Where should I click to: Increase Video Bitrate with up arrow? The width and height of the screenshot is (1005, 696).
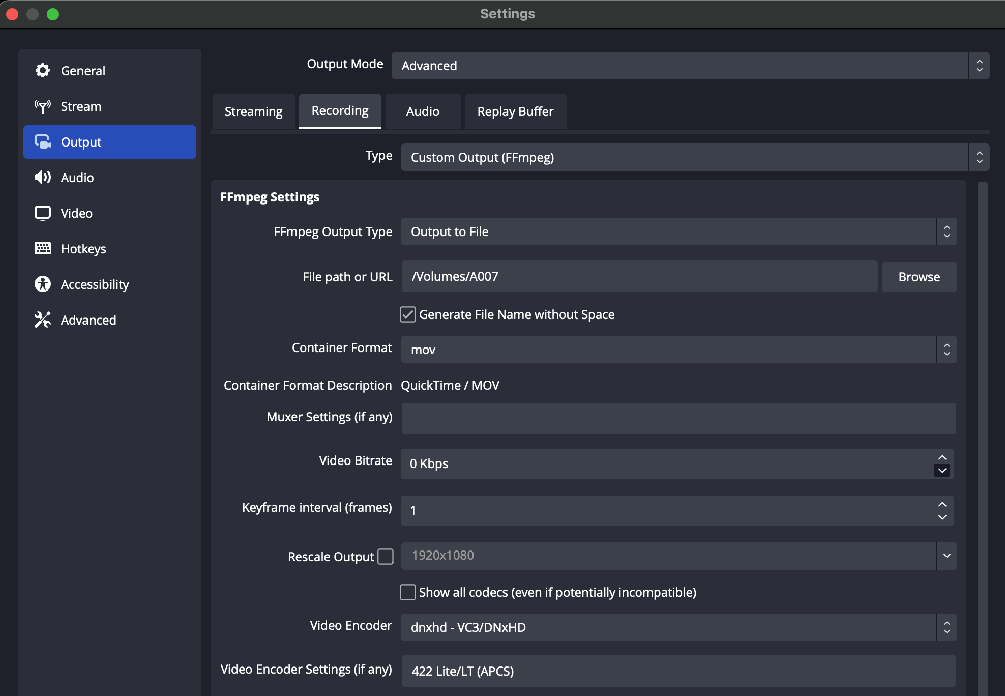[942, 457]
